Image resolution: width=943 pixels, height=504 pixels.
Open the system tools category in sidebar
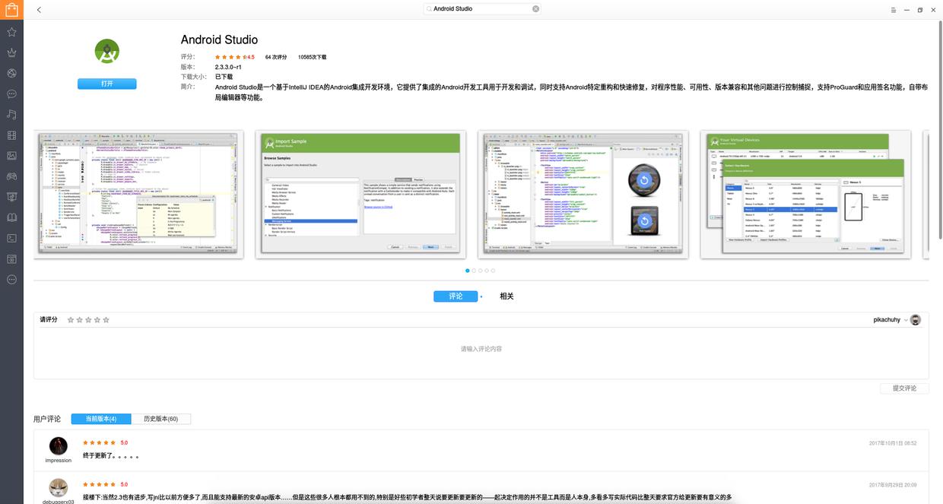click(11, 258)
